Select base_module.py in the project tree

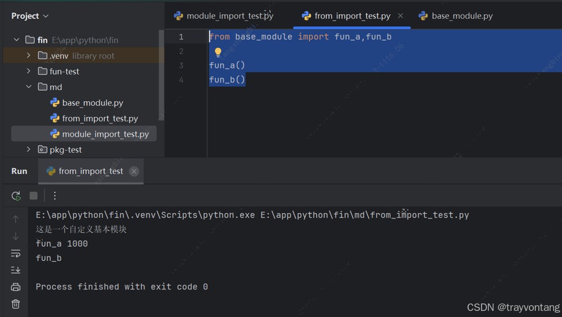point(93,103)
